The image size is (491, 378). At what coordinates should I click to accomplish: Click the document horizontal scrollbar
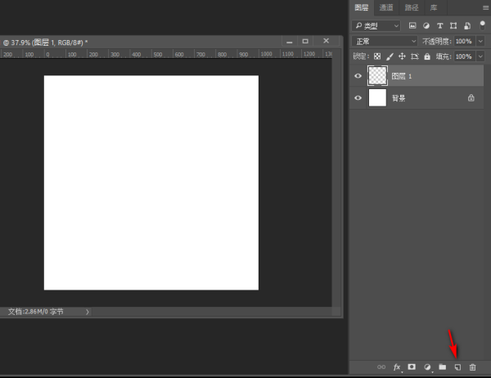(211, 312)
